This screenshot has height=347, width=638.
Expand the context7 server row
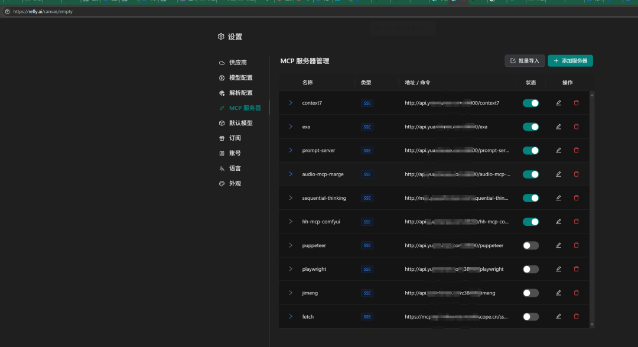tap(290, 103)
